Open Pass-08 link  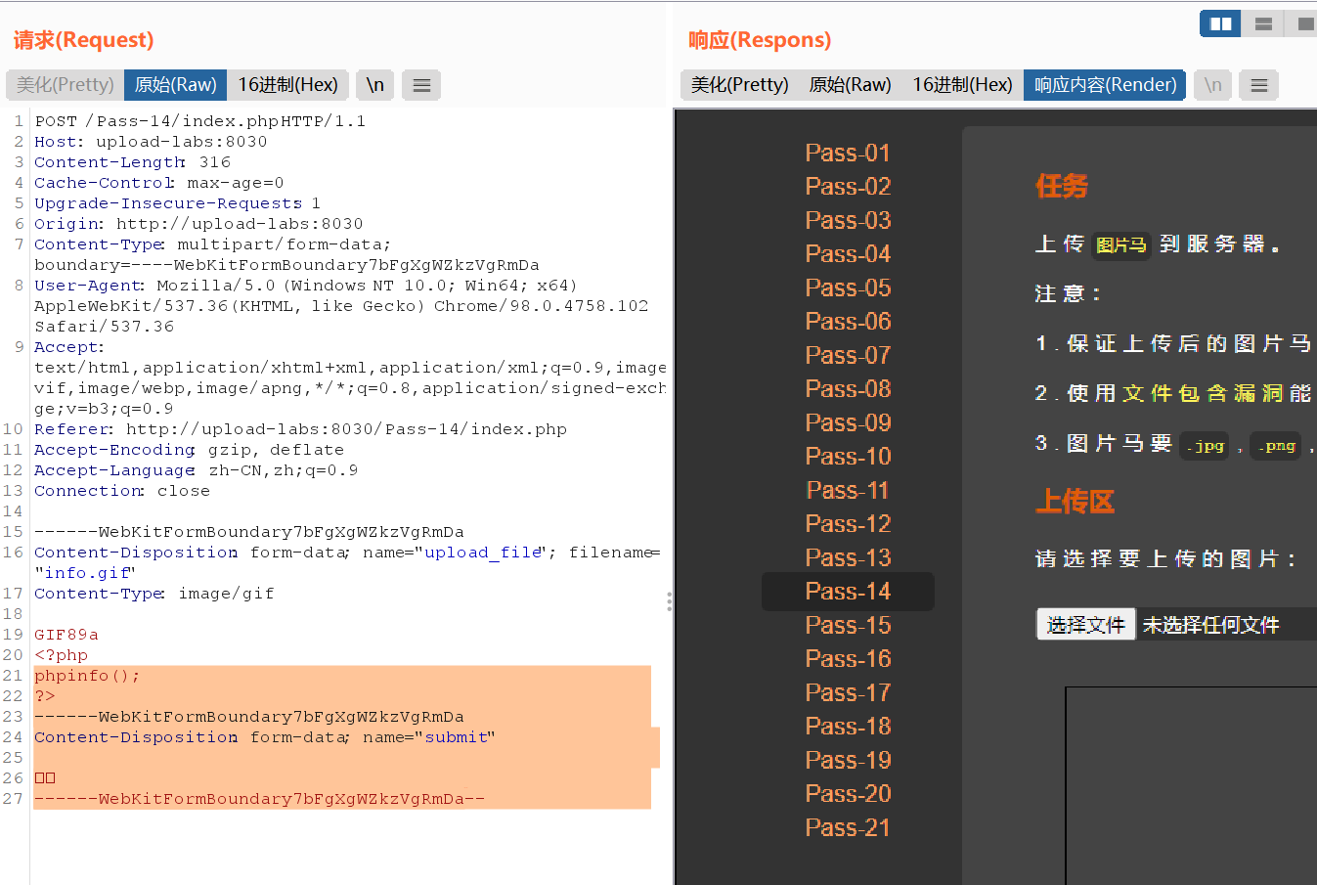click(848, 388)
